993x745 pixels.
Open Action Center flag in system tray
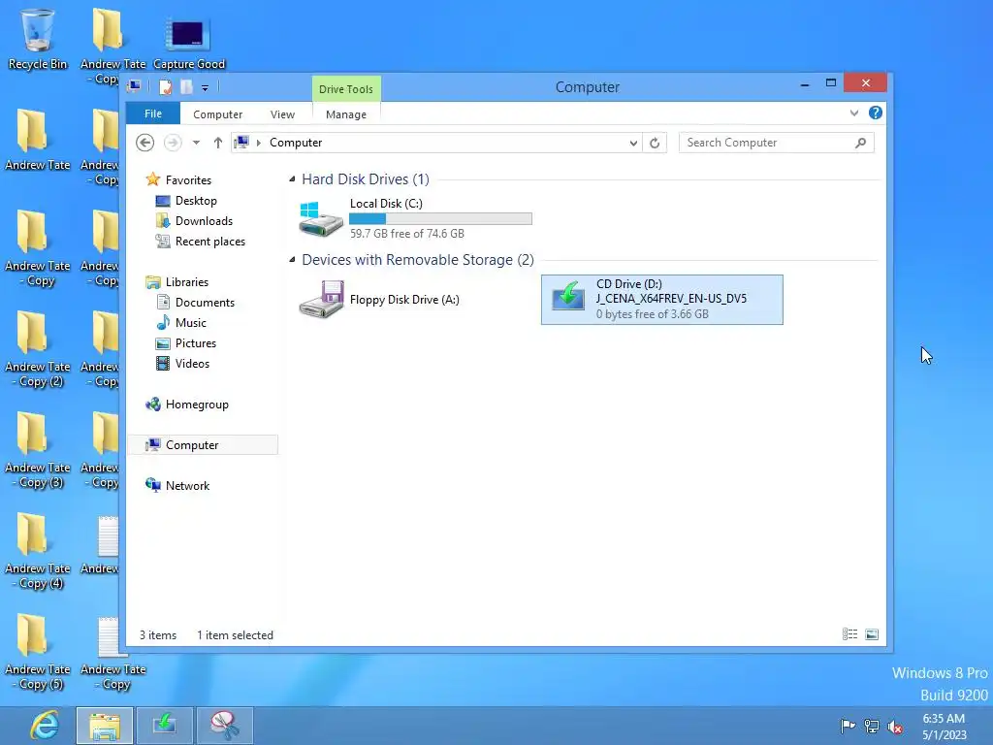click(x=848, y=726)
